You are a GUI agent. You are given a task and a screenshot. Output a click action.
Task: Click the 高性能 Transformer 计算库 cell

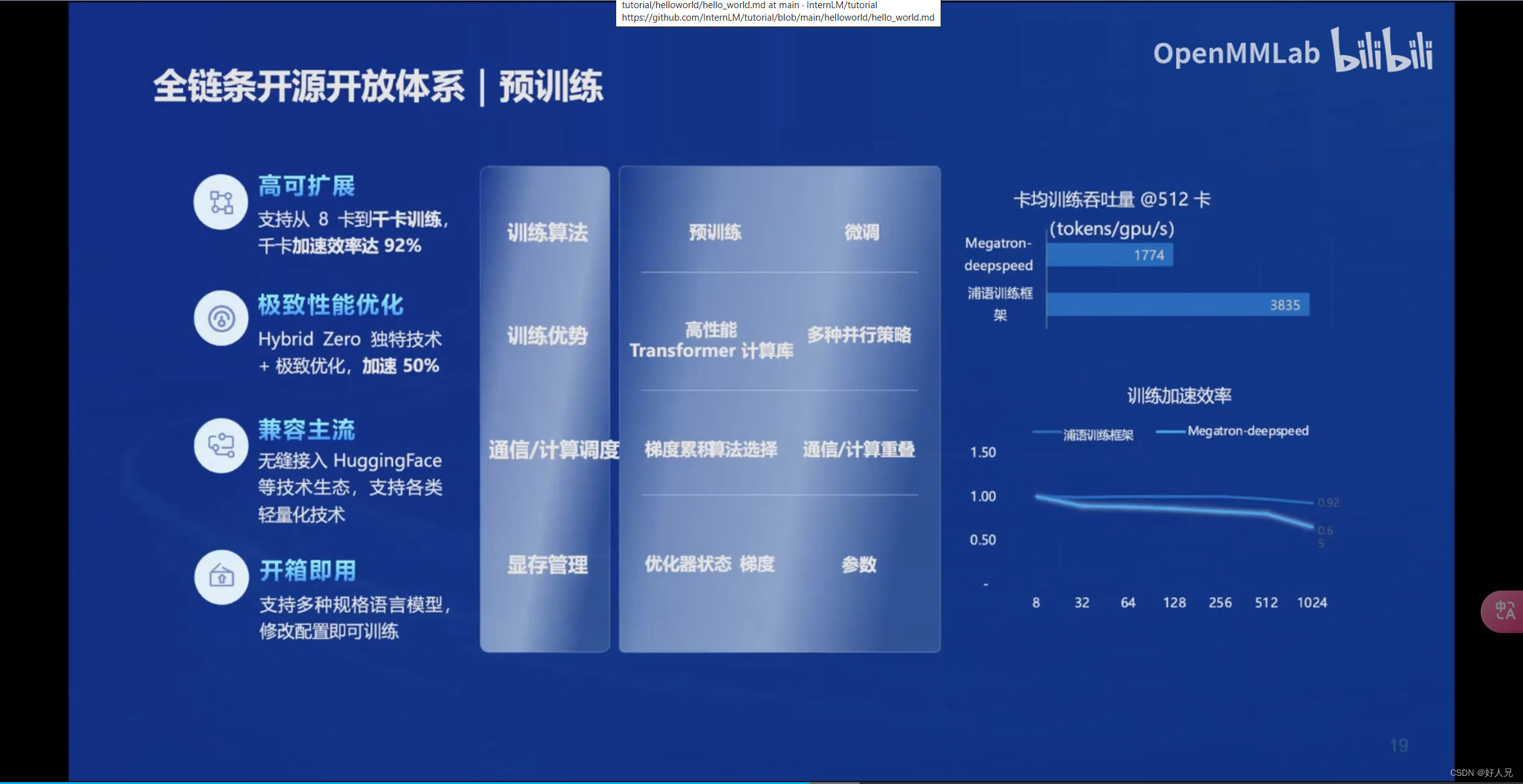[711, 340]
